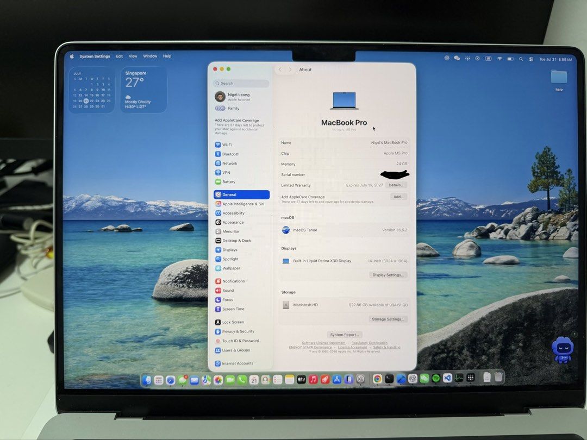Open Finder from the Dock

coord(147,380)
